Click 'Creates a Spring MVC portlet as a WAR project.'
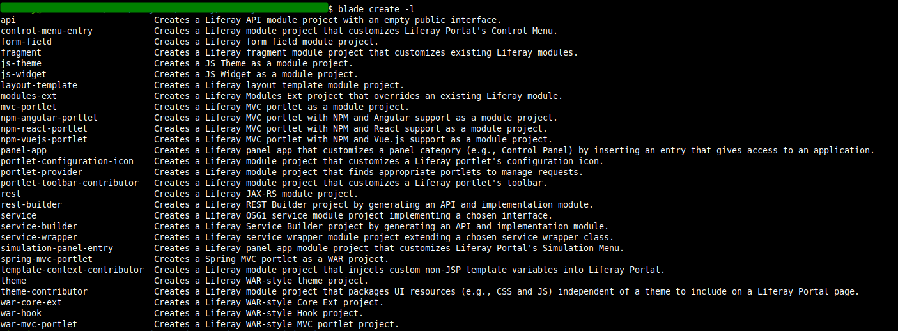 point(272,259)
